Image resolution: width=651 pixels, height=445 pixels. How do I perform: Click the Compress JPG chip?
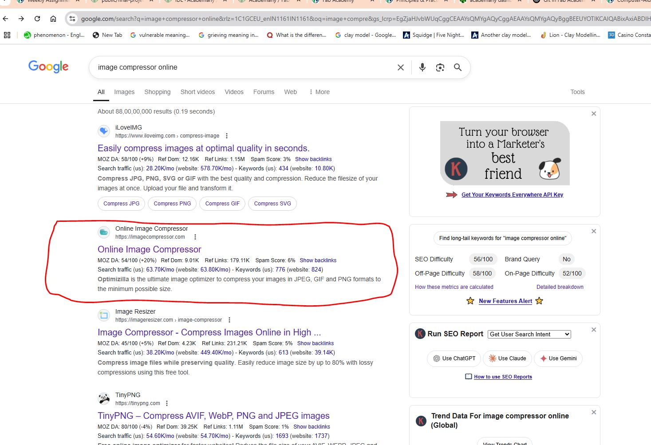(x=121, y=204)
